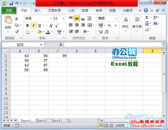Click the vertical scrollbar down arrow
Image resolution: width=168 pixels, height=130 pixels.
(x=164, y=116)
